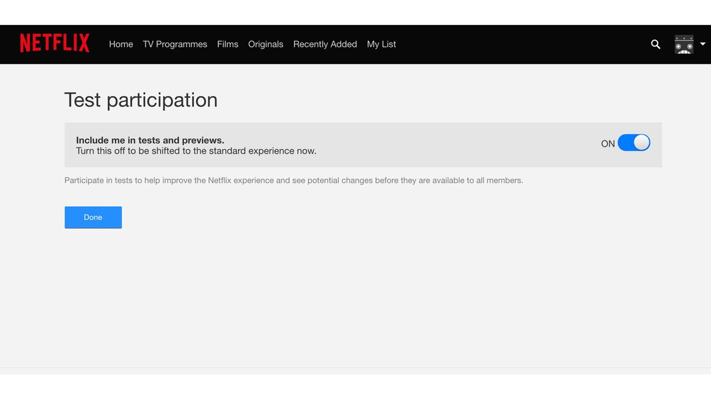This screenshot has width=711, height=400.
Task: Click the ON label beside the toggle
Action: 608,143
